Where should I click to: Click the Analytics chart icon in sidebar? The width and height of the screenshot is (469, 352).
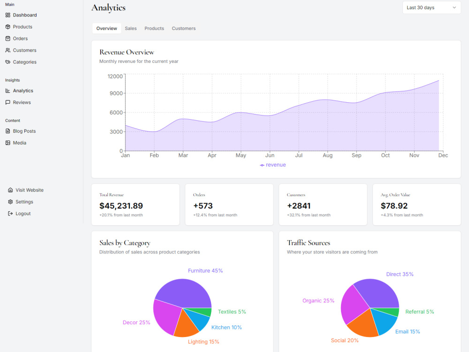click(x=8, y=91)
